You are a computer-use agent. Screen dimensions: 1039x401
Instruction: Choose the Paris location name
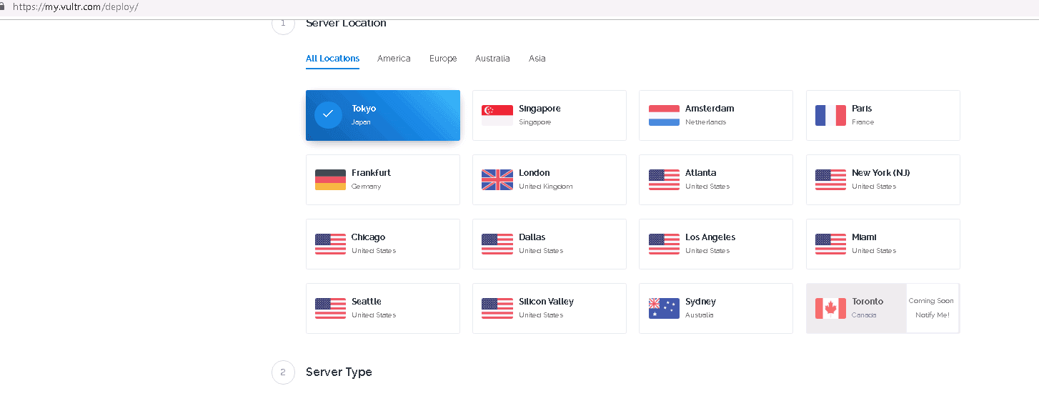(x=862, y=109)
